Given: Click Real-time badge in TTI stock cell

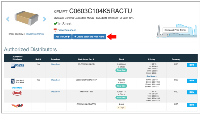Looking at the screenshot, I should [121, 86].
